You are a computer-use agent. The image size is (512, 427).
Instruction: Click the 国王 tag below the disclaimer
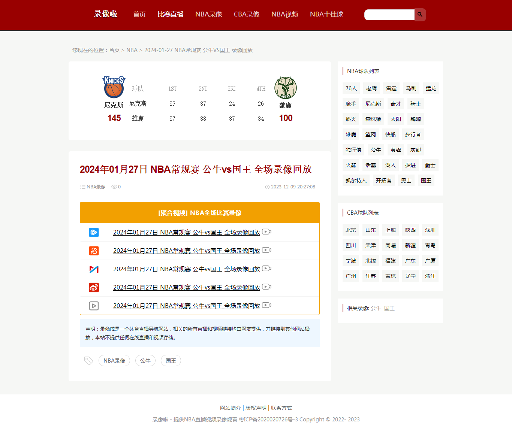[171, 361]
